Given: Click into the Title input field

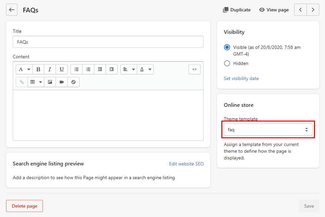Looking at the screenshot, I should pos(108,42).
